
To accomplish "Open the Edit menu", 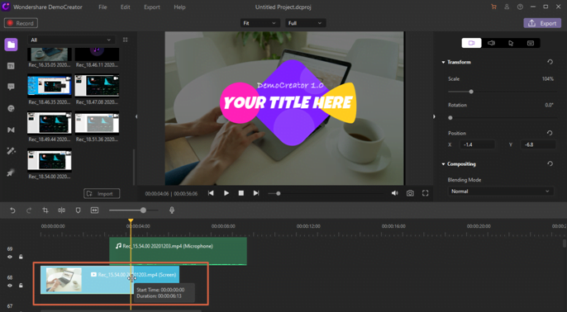I will pyautogui.click(x=125, y=7).
